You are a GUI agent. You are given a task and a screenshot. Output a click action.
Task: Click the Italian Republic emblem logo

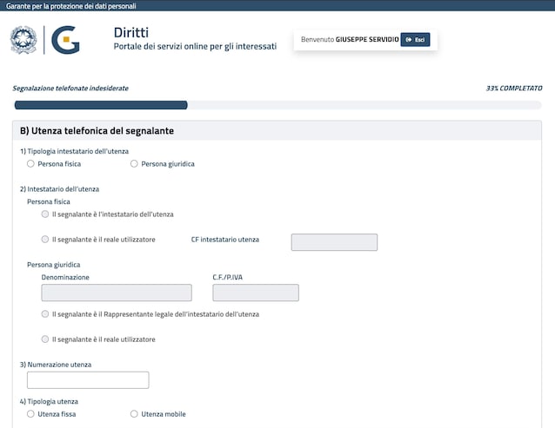pos(23,39)
